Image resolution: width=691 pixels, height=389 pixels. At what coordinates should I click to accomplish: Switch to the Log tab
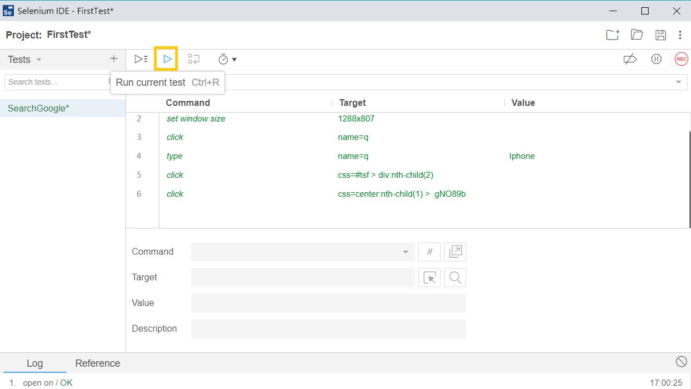35,363
